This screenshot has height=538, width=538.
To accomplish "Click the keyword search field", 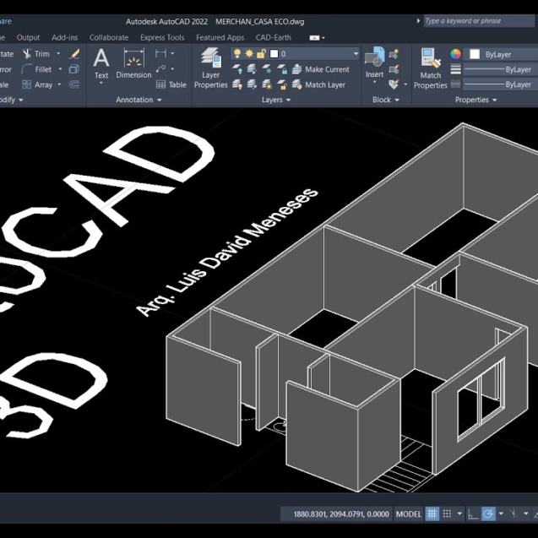I will tap(480, 21).
